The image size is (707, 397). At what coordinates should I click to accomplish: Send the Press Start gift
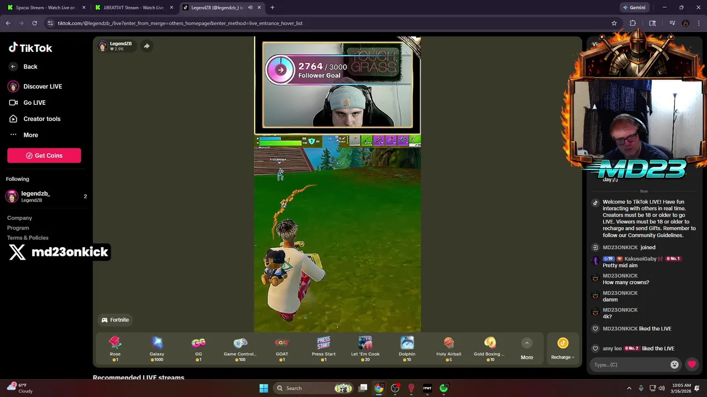324,349
